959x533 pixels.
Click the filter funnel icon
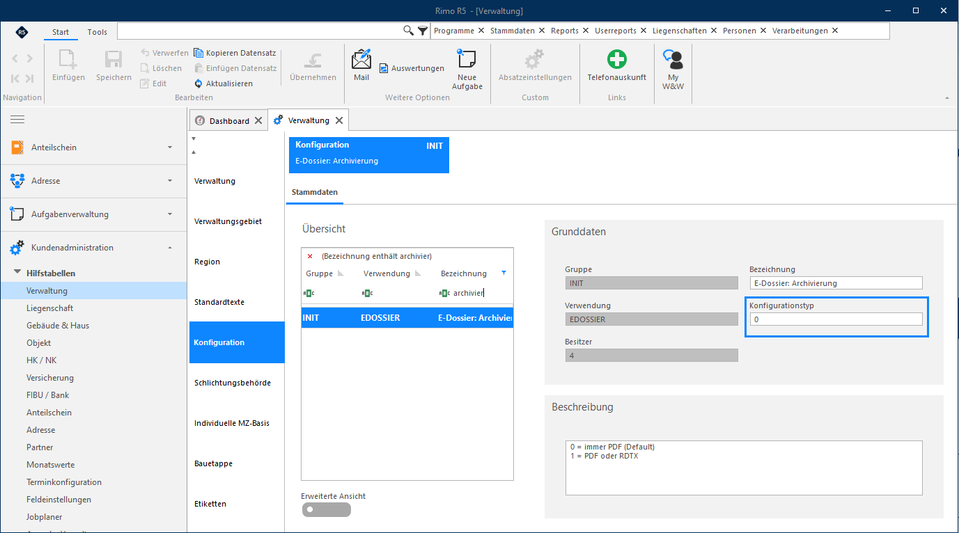click(423, 31)
